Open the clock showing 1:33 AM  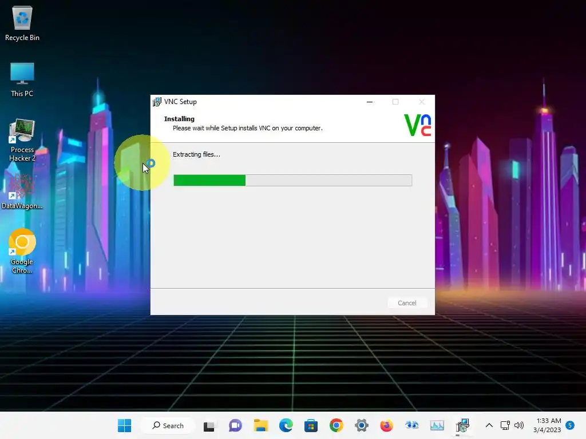[547, 425]
